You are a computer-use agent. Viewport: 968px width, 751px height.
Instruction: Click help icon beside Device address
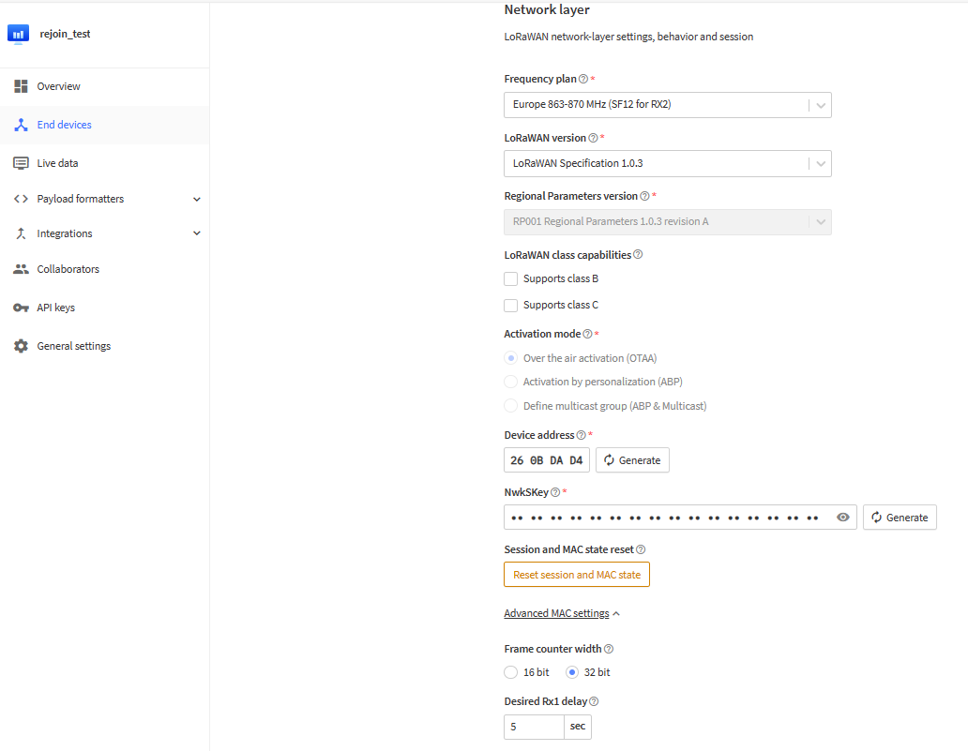tap(581, 435)
